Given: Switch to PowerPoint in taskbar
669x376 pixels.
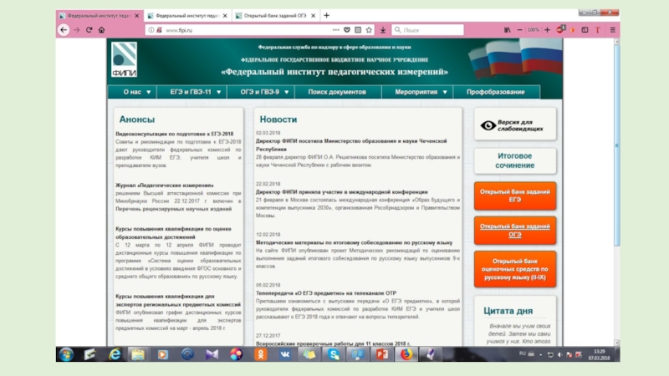Looking at the screenshot, I should click(382, 354).
